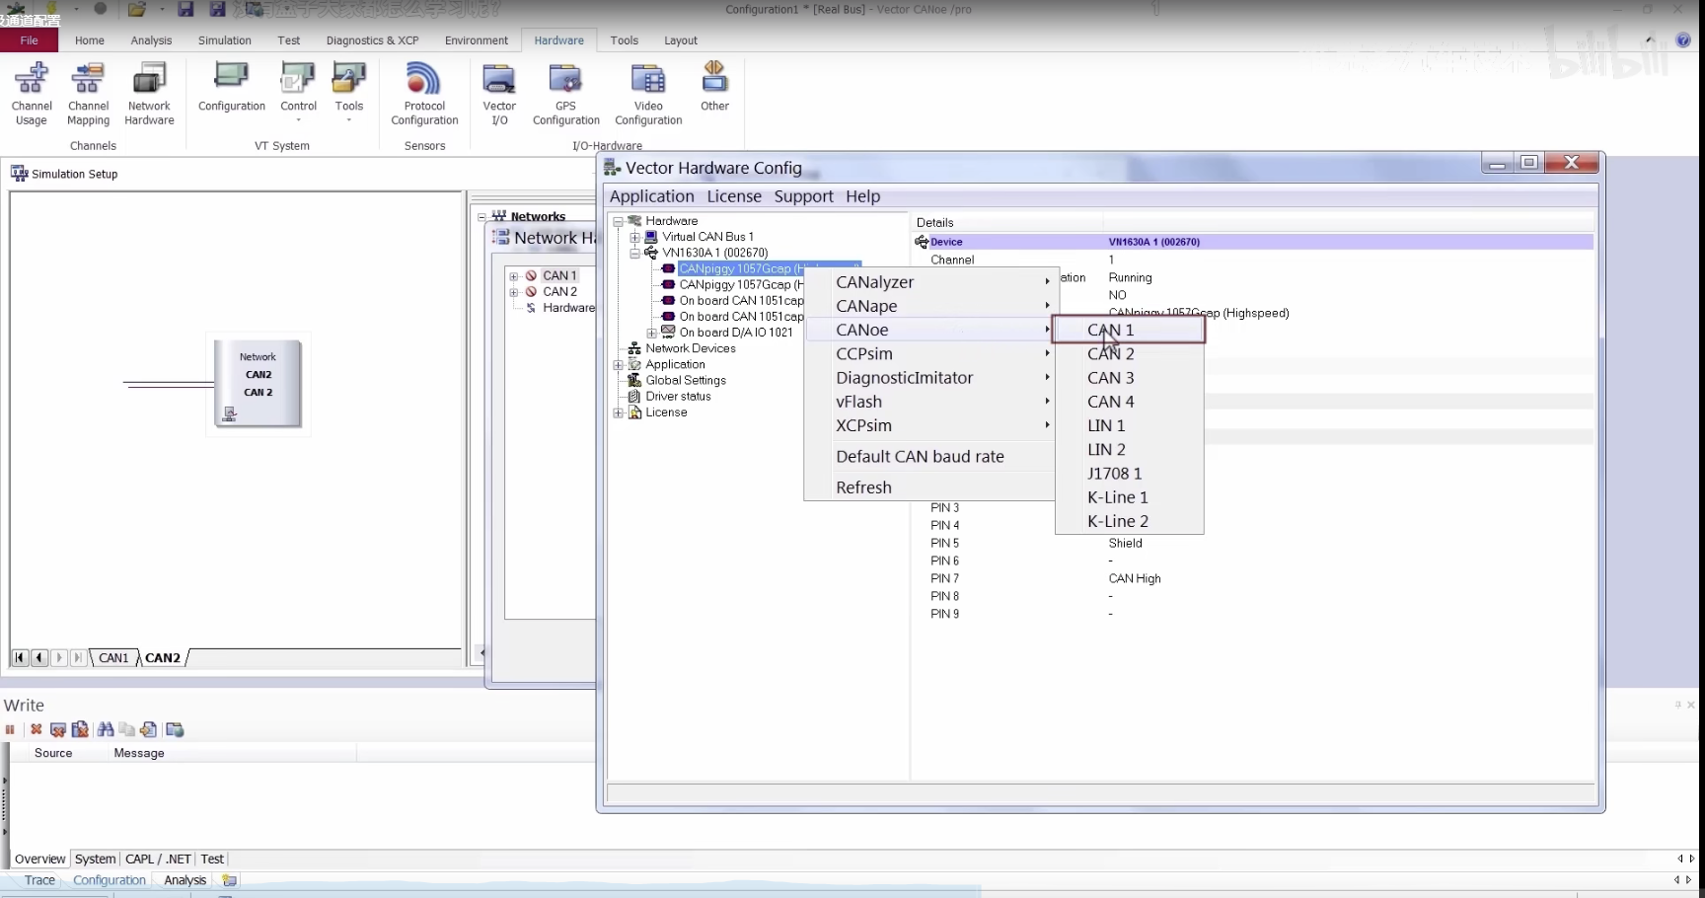
Task: Assign CANoe J1708 1 channel
Action: point(1129,474)
